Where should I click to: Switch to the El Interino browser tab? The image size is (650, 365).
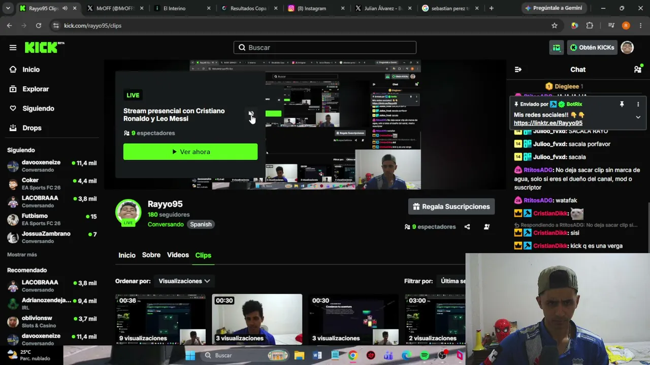[183, 8]
